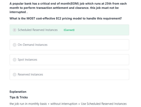Image resolution: width=141 pixels, height=107 pixels.
Task: Select the Scheduled Reserved Instances radio button
Action: point(14,30)
